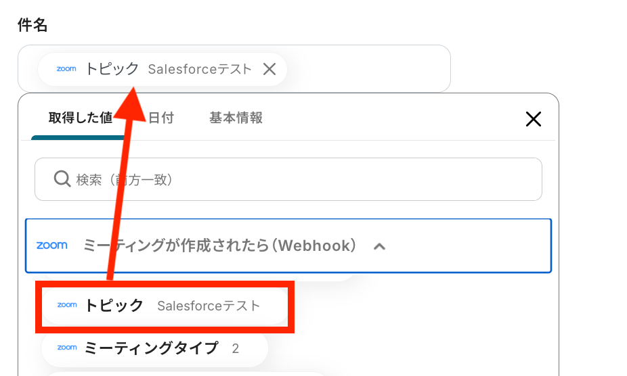The image size is (627, 376).
Task: Click the Zoom icon beside the トピック option
Action: [67, 306]
